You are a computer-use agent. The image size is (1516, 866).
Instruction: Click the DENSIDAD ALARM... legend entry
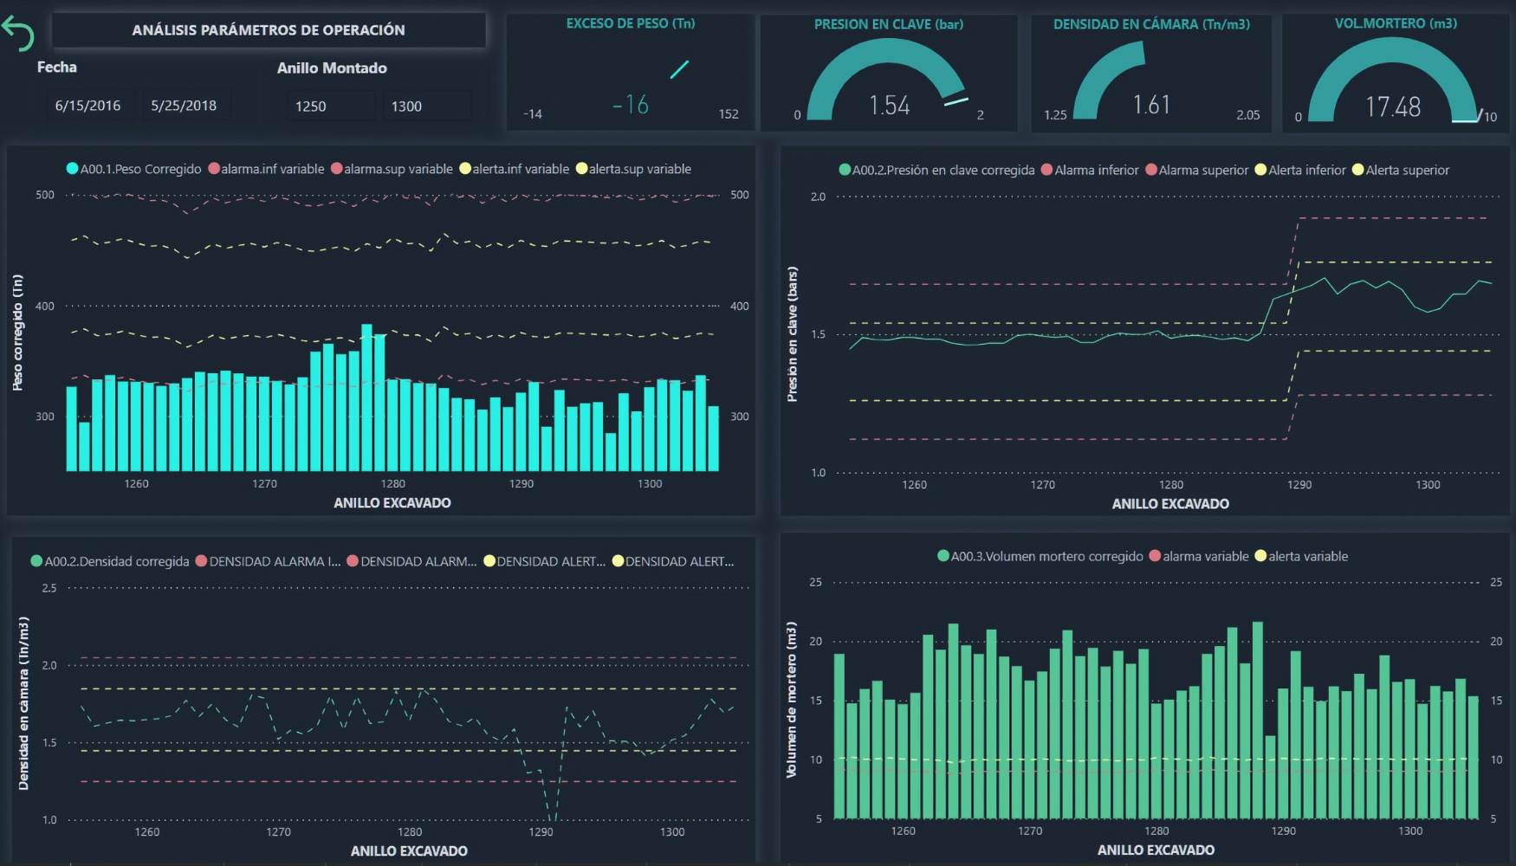411,561
